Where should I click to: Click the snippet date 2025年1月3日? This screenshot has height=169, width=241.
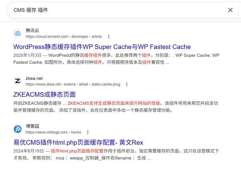click(x=27, y=55)
